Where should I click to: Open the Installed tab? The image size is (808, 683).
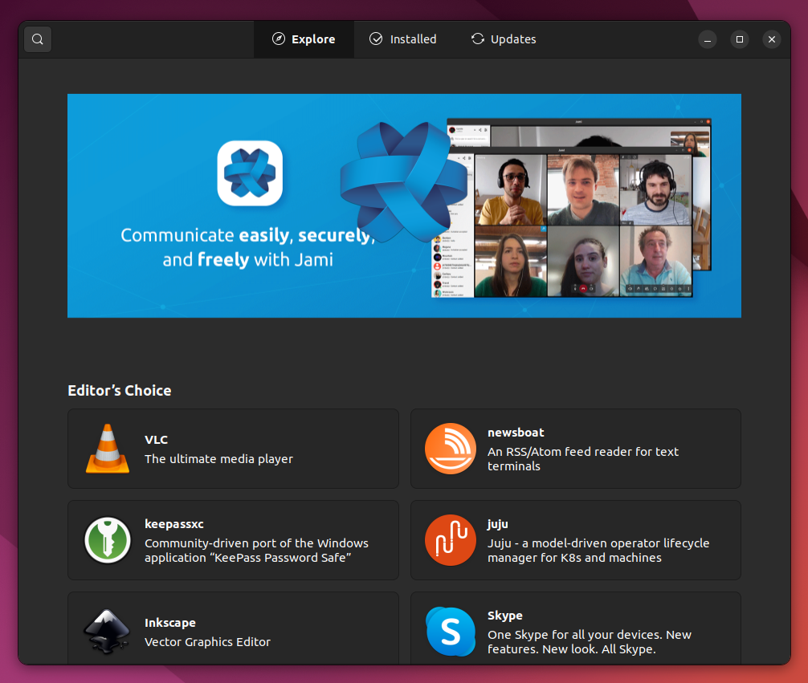(x=403, y=39)
